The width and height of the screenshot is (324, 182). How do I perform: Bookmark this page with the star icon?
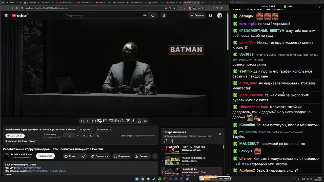(174, 8)
